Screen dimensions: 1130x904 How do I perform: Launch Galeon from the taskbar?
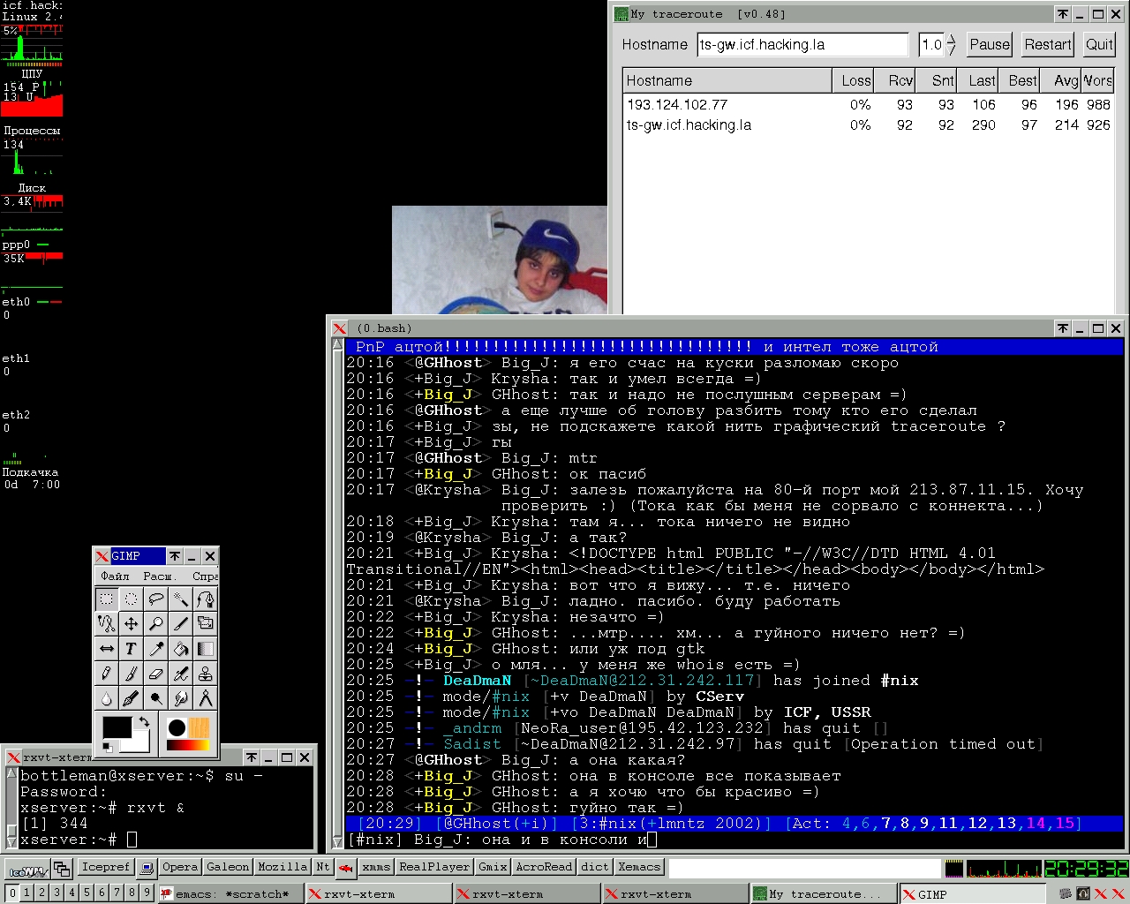pyautogui.click(x=228, y=868)
